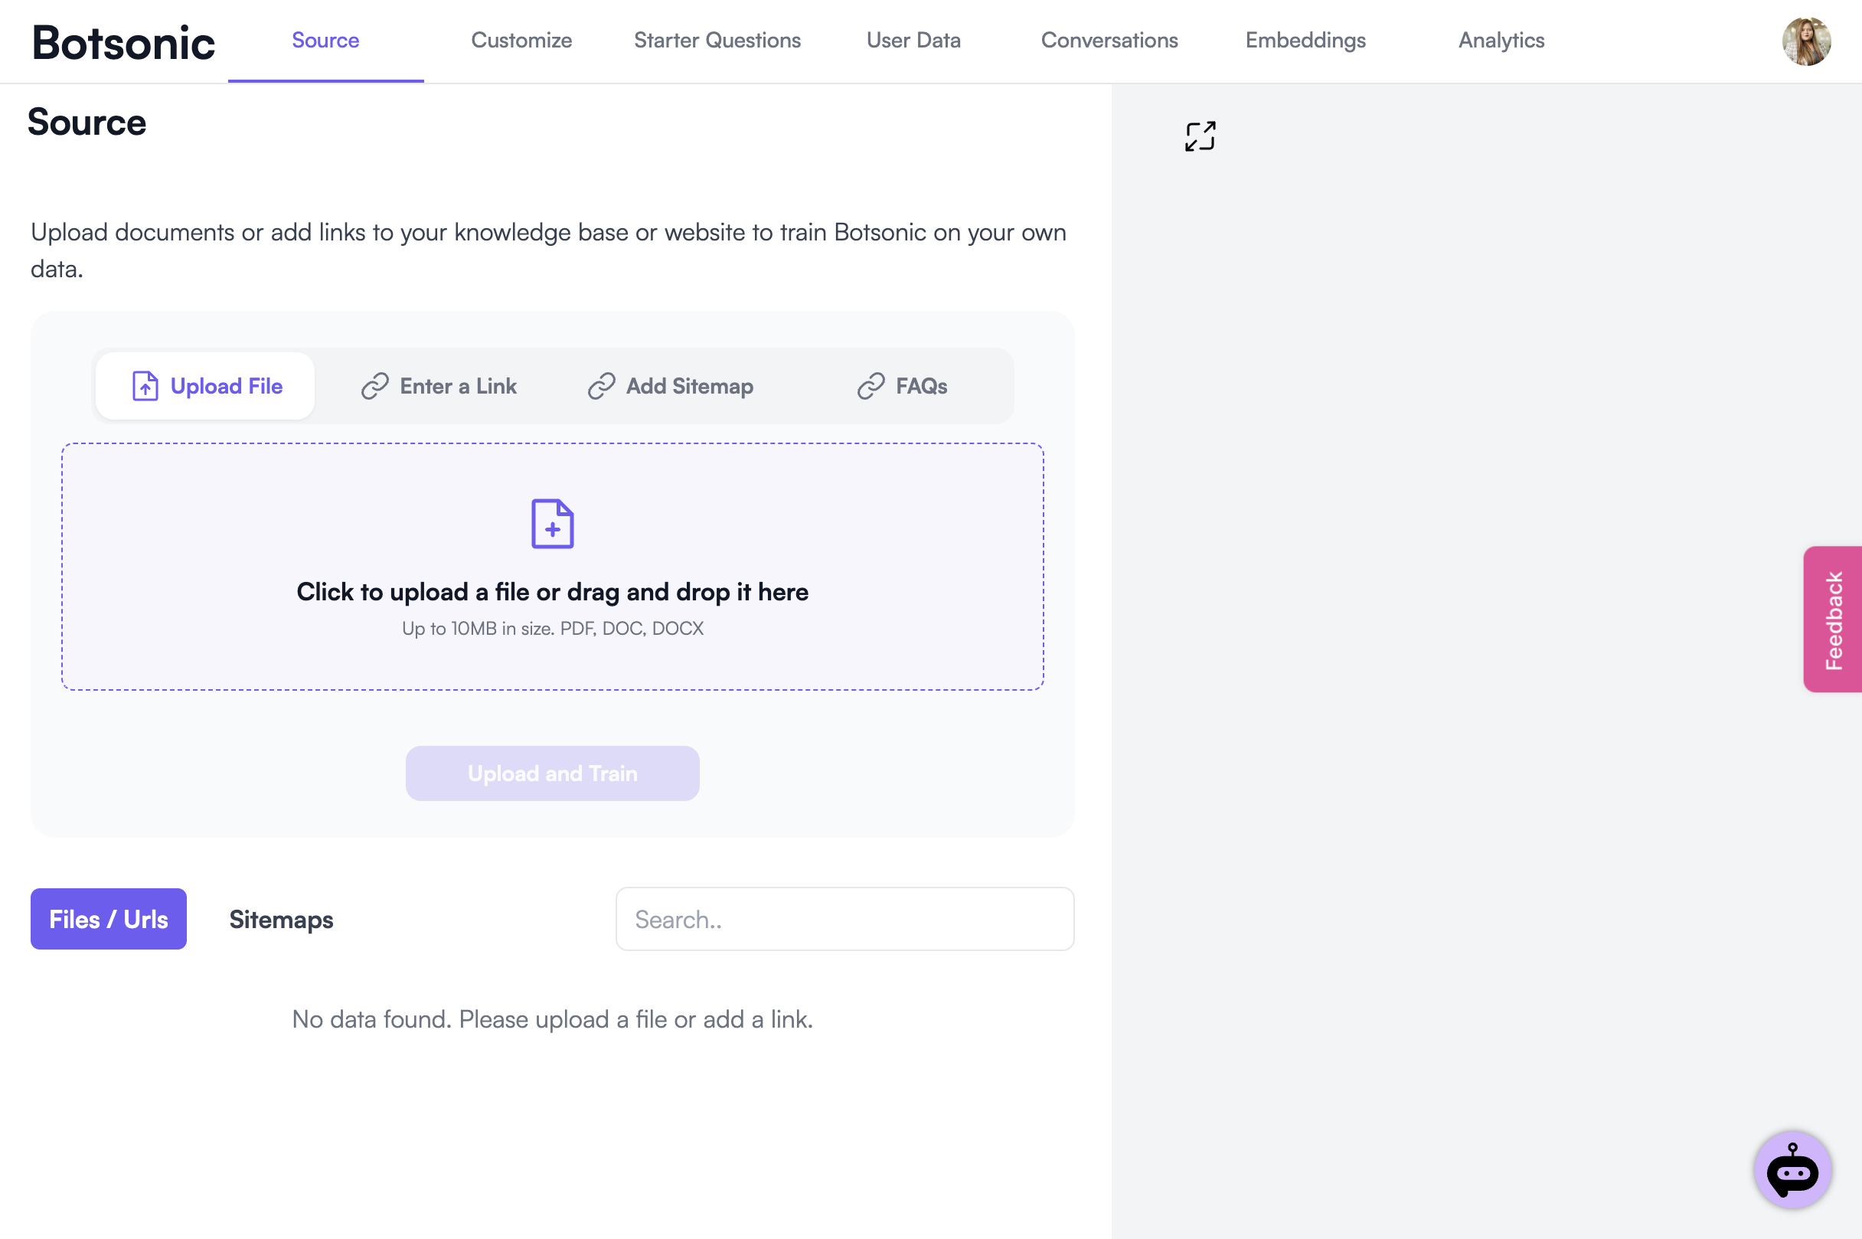Click the Search input field
The height and width of the screenshot is (1239, 1862).
(844, 918)
